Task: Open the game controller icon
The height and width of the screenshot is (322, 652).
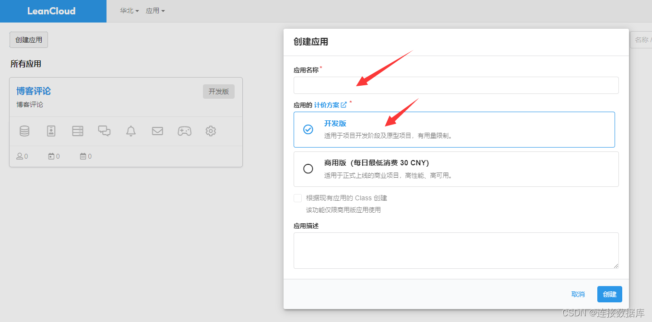Action: pyautogui.click(x=184, y=131)
